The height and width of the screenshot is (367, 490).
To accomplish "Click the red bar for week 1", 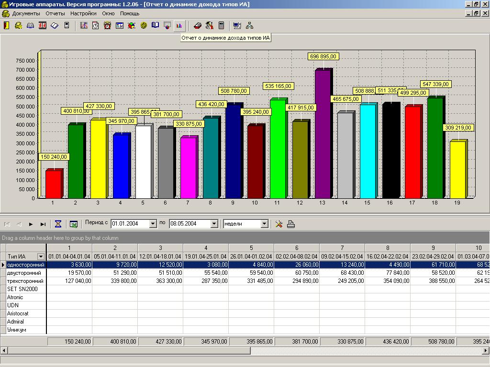I will click(x=54, y=184).
